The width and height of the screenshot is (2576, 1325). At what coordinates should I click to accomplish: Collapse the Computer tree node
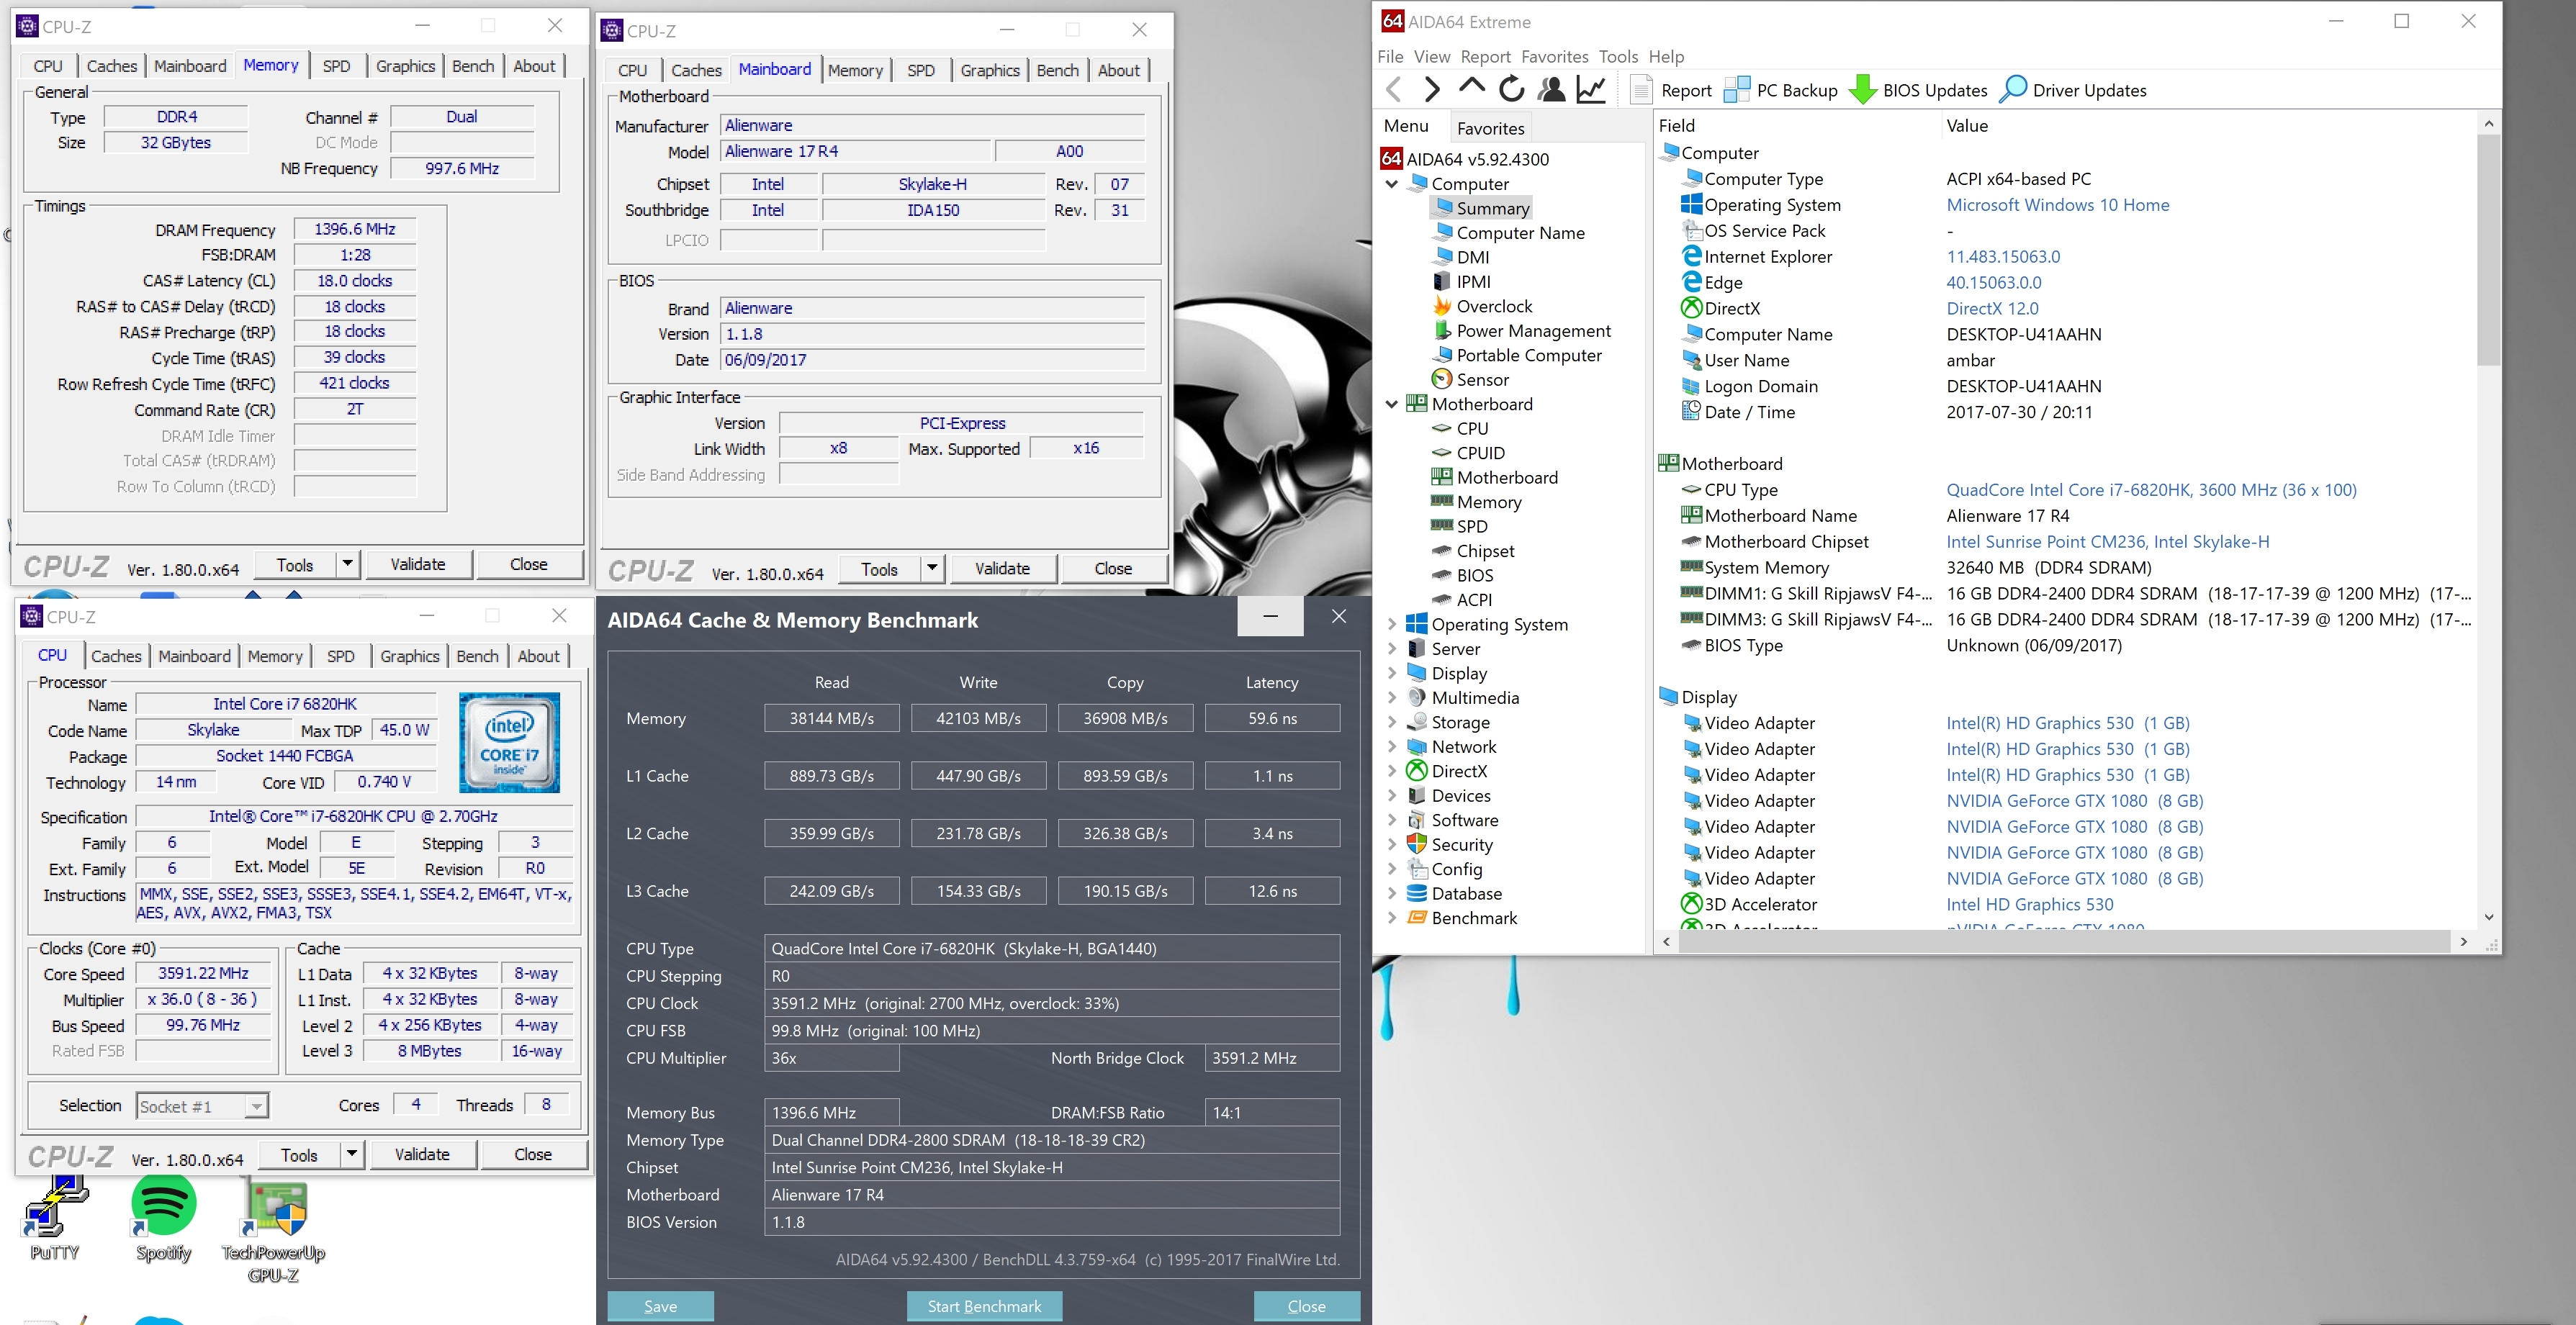(1392, 184)
